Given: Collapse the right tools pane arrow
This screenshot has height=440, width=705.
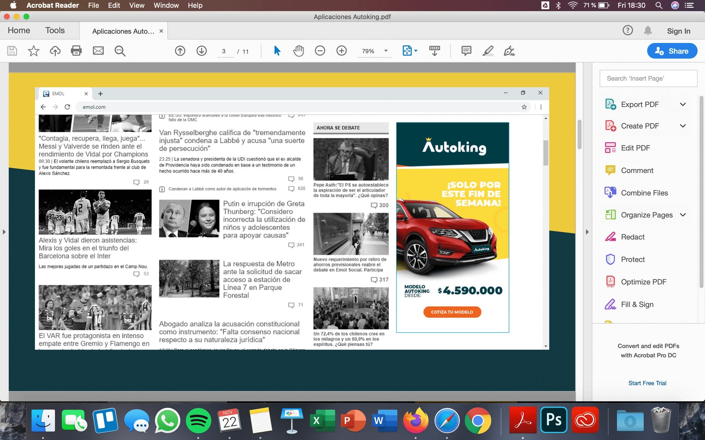Looking at the screenshot, I should [x=587, y=232].
